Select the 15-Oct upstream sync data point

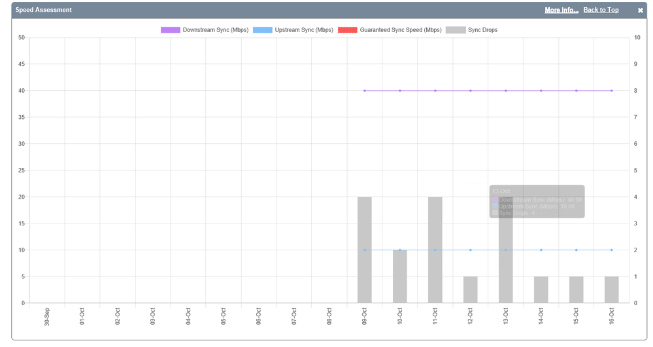point(576,250)
